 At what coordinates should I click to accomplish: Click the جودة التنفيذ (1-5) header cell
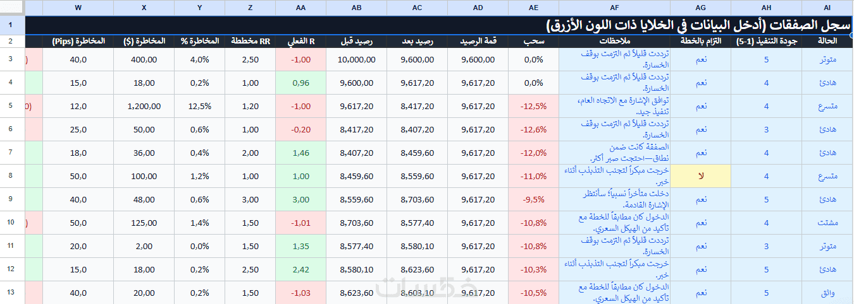766,41
